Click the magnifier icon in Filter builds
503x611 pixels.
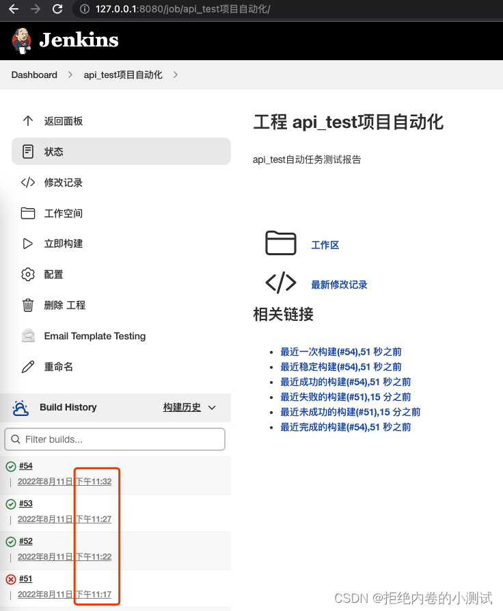tap(16, 439)
